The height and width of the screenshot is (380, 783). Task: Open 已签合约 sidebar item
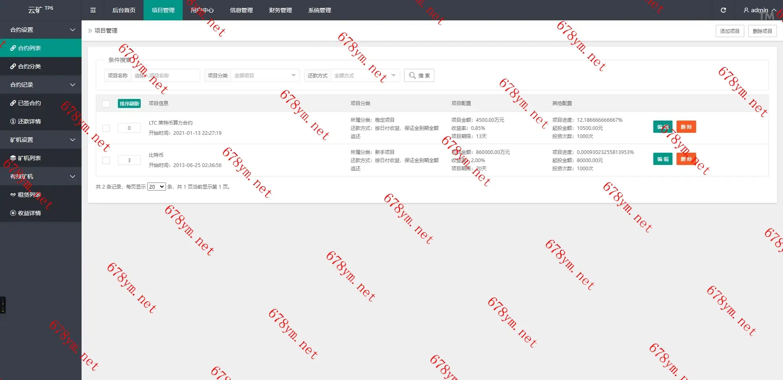coord(29,103)
